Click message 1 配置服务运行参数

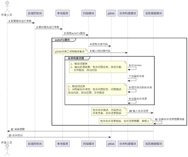tap(21, 21)
